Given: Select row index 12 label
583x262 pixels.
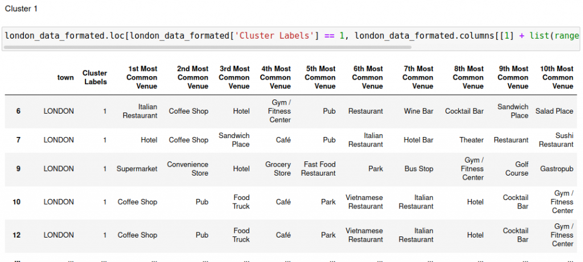Looking at the screenshot, I should pos(17,235).
